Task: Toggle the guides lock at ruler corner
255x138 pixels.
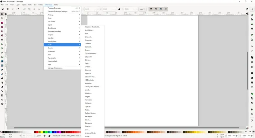Action: [x=6, y=14]
